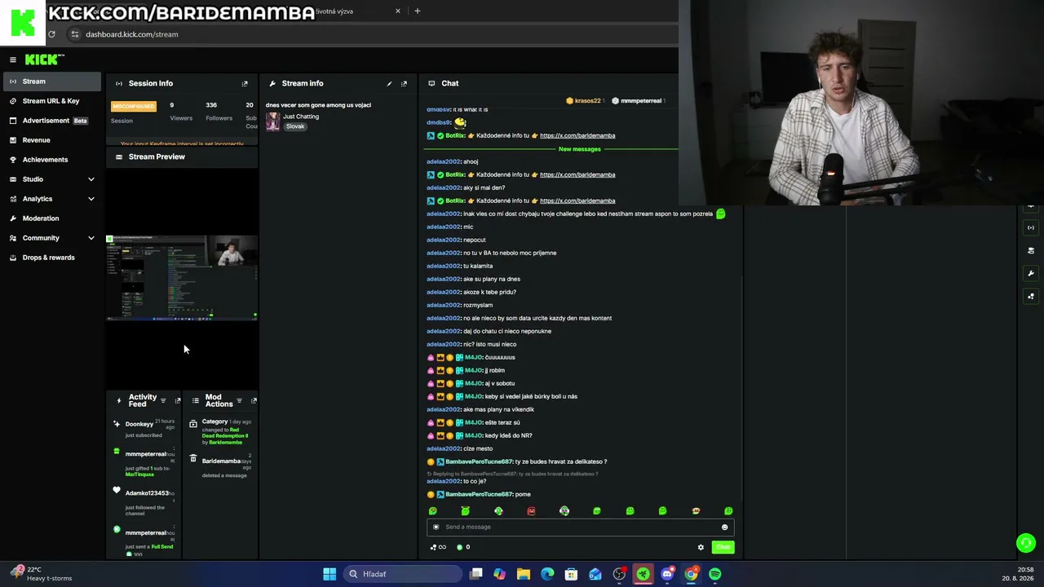Click the green circular floating button

tap(1026, 542)
